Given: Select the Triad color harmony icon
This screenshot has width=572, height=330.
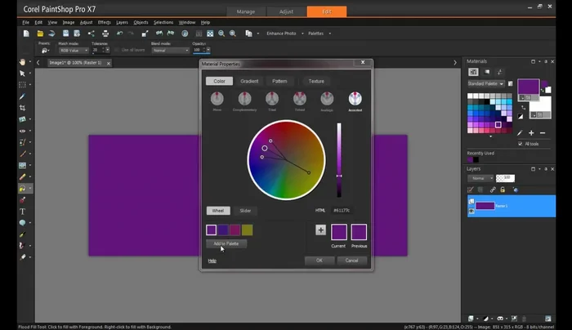Looking at the screenshot, I should pos(272,99).
